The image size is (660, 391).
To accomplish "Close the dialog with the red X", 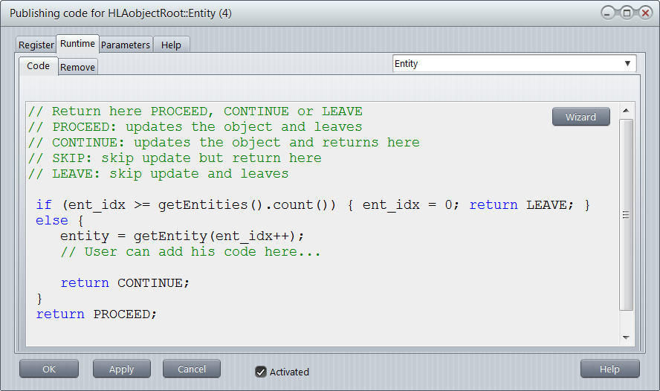I will [x=644, y=13].
